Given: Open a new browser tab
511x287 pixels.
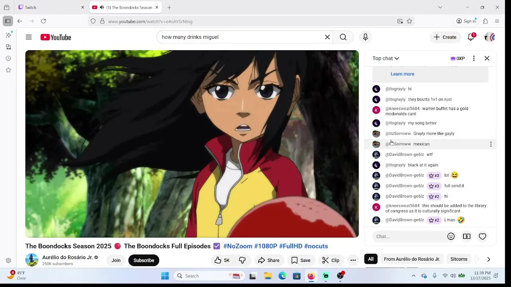Looking at the screenshot, I should 169,7.
